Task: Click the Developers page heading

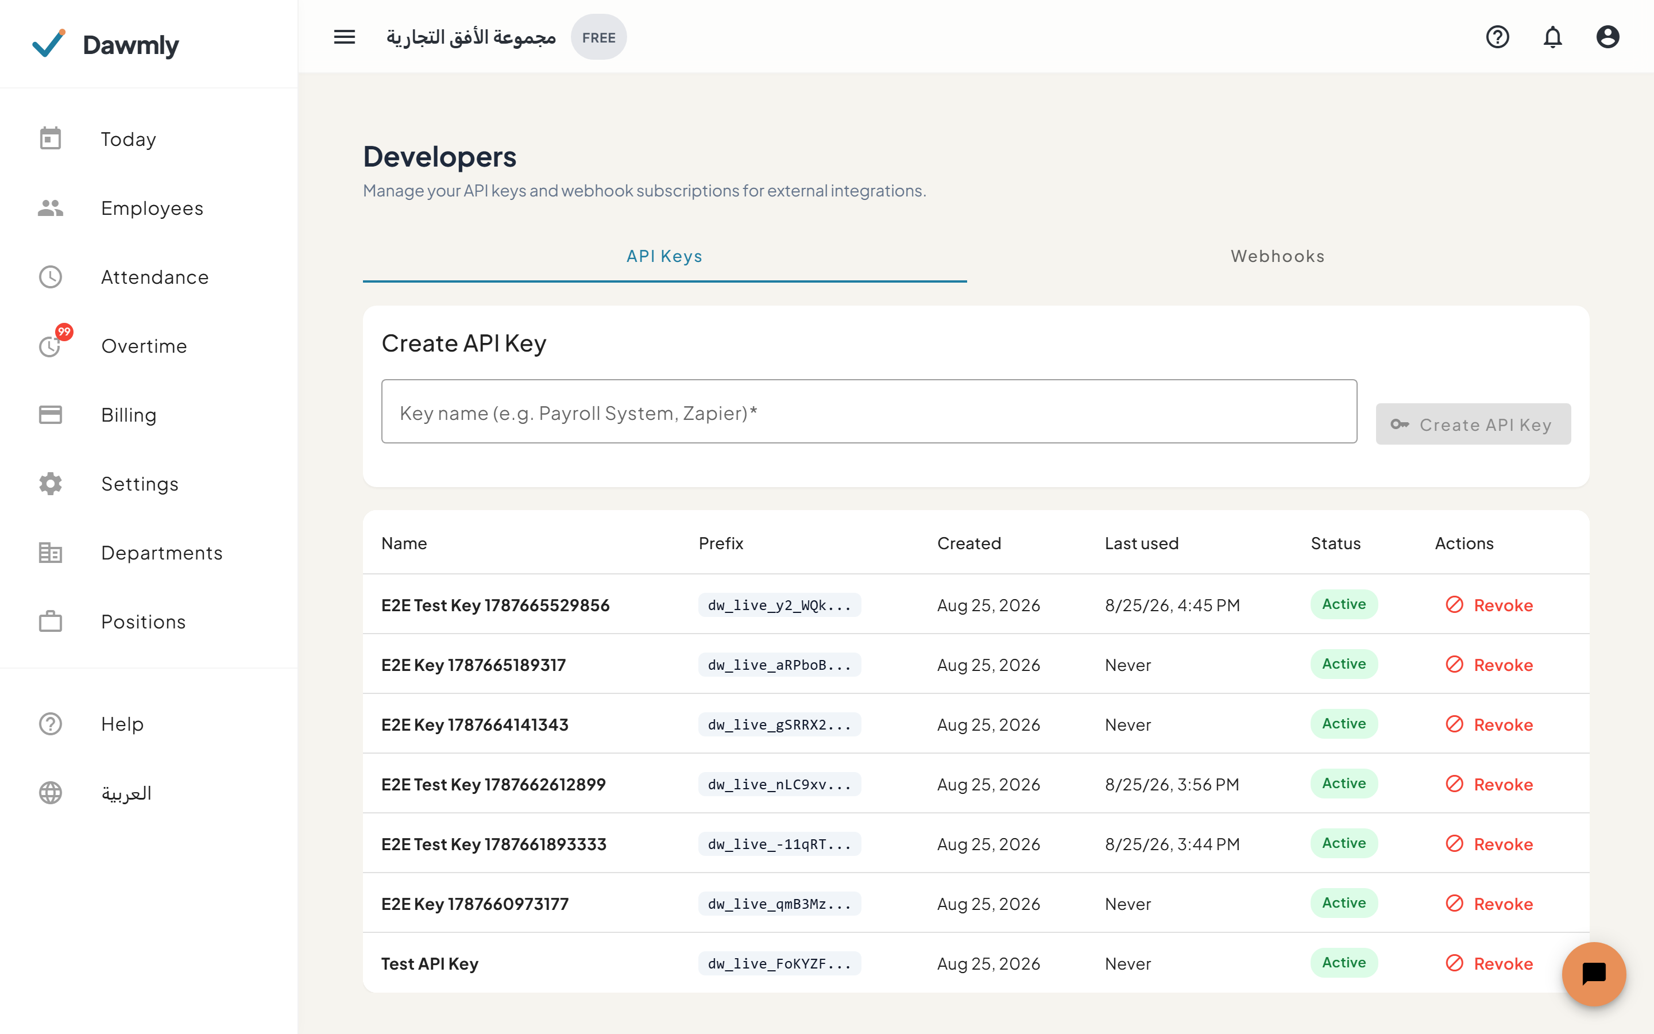Action: (x=439, y=157)
